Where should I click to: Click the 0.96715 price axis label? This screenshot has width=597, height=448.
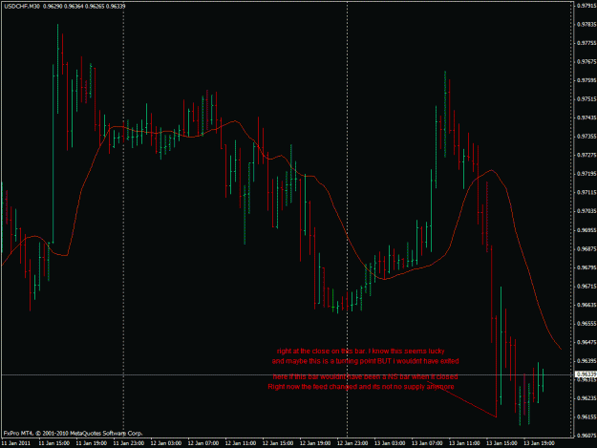(x=586, y=286)
